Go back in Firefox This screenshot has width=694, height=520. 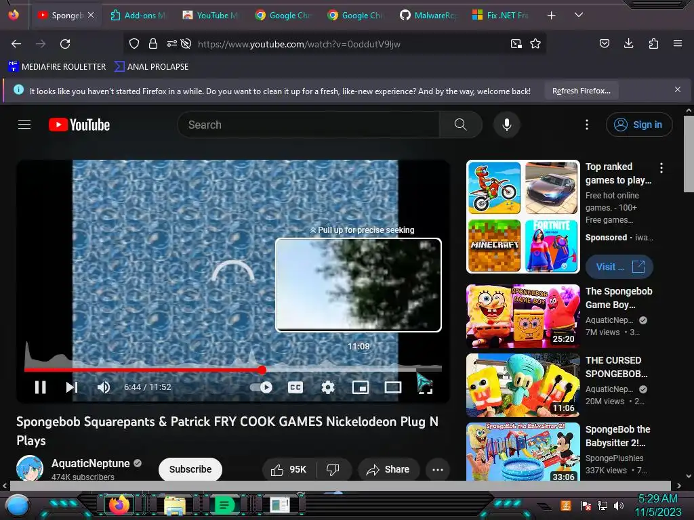click(16, 44)
